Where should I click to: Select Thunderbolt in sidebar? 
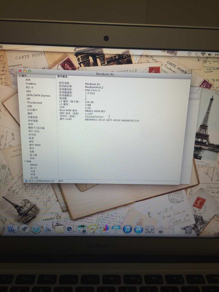(x=35, y=103)
